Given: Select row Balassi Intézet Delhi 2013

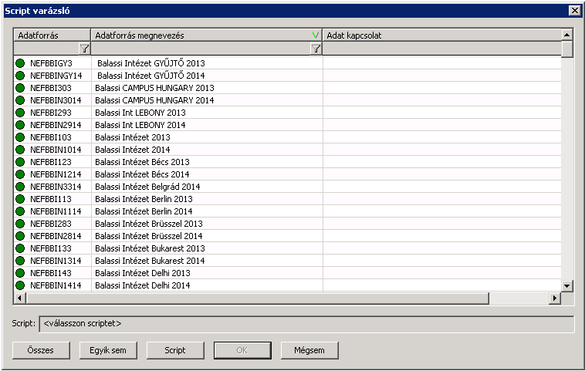Looking at the screenshot, I should (288, 273).
